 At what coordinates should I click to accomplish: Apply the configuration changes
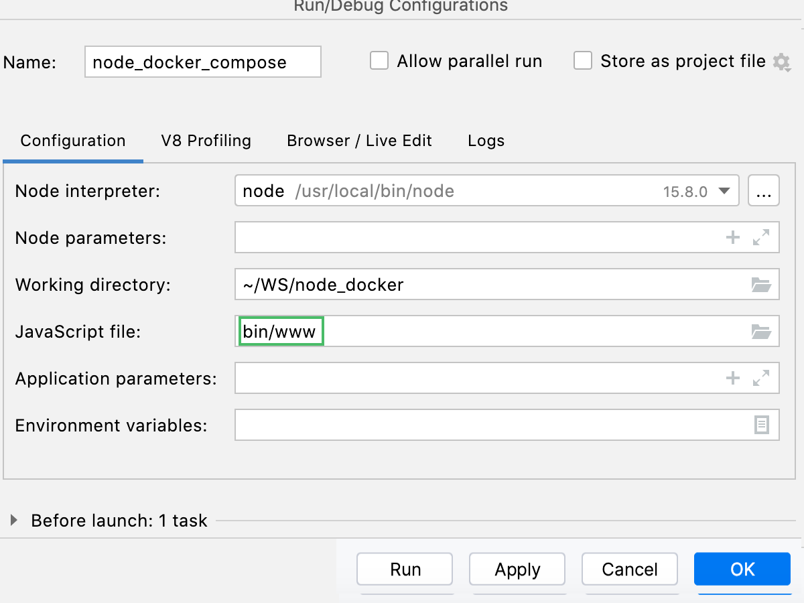(517, 569)
